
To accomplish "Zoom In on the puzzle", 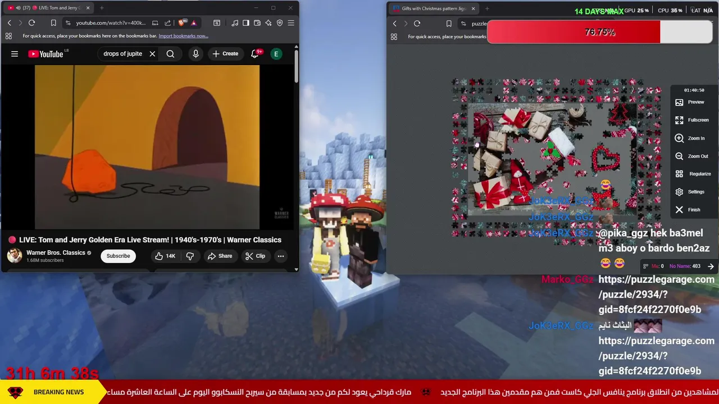I will pyautogui.click(x=690, y=138).
